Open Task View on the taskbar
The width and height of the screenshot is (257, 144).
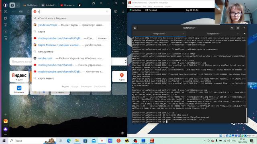coord(60,140)
